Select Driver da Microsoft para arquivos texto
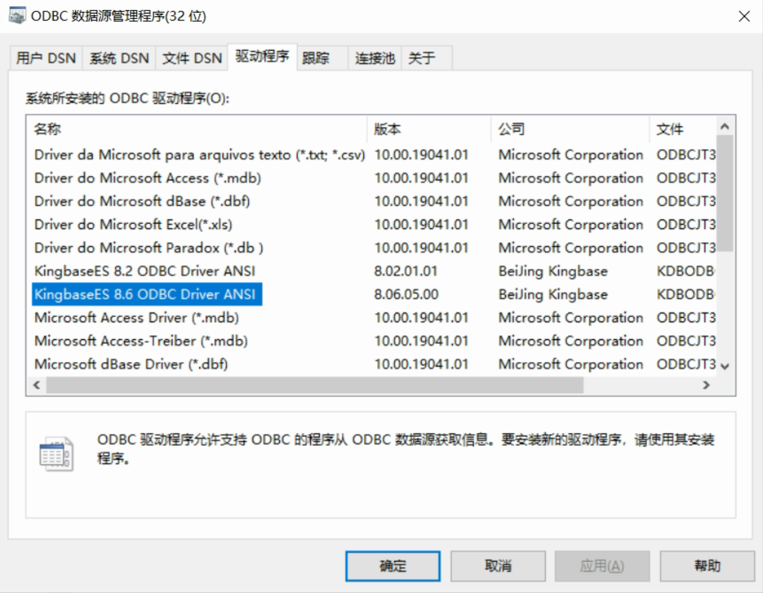763x593 pixels. pyautogui.click(x=199, y=154)
